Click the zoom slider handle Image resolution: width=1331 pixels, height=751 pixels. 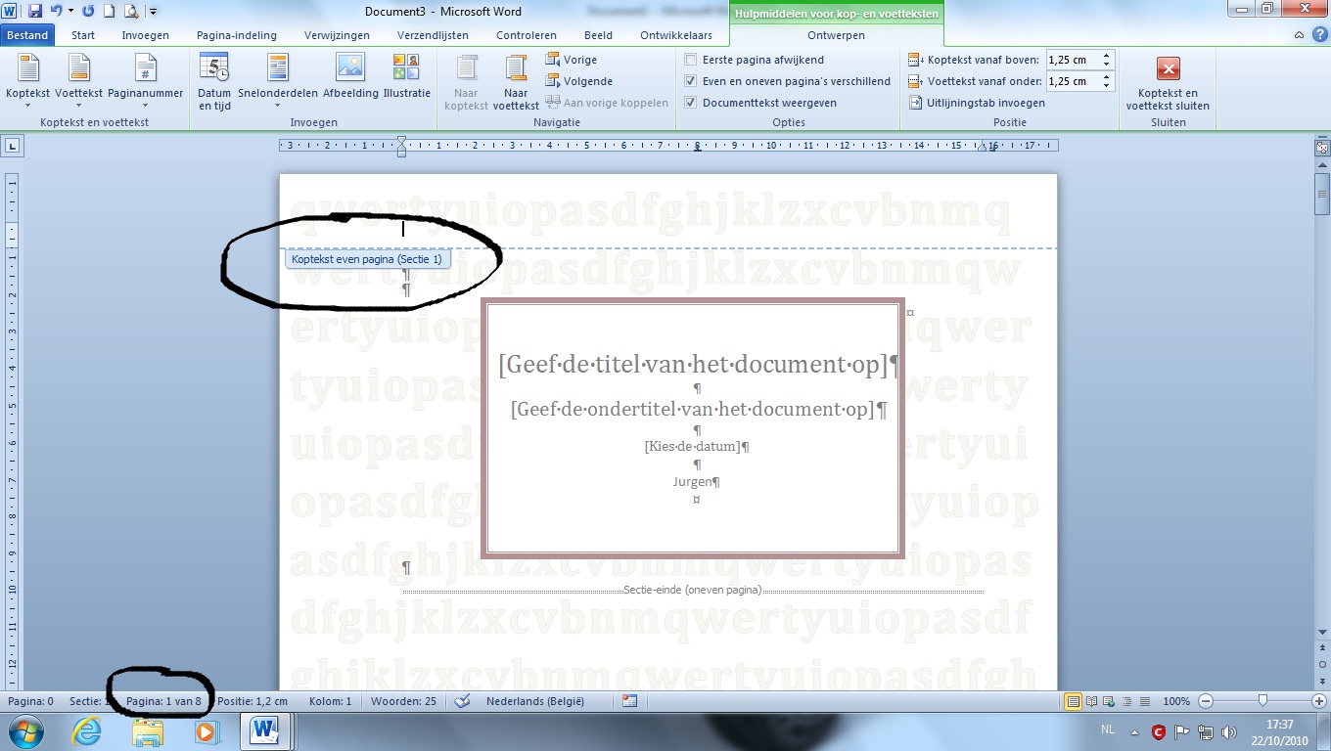[x=1263, y=701]
